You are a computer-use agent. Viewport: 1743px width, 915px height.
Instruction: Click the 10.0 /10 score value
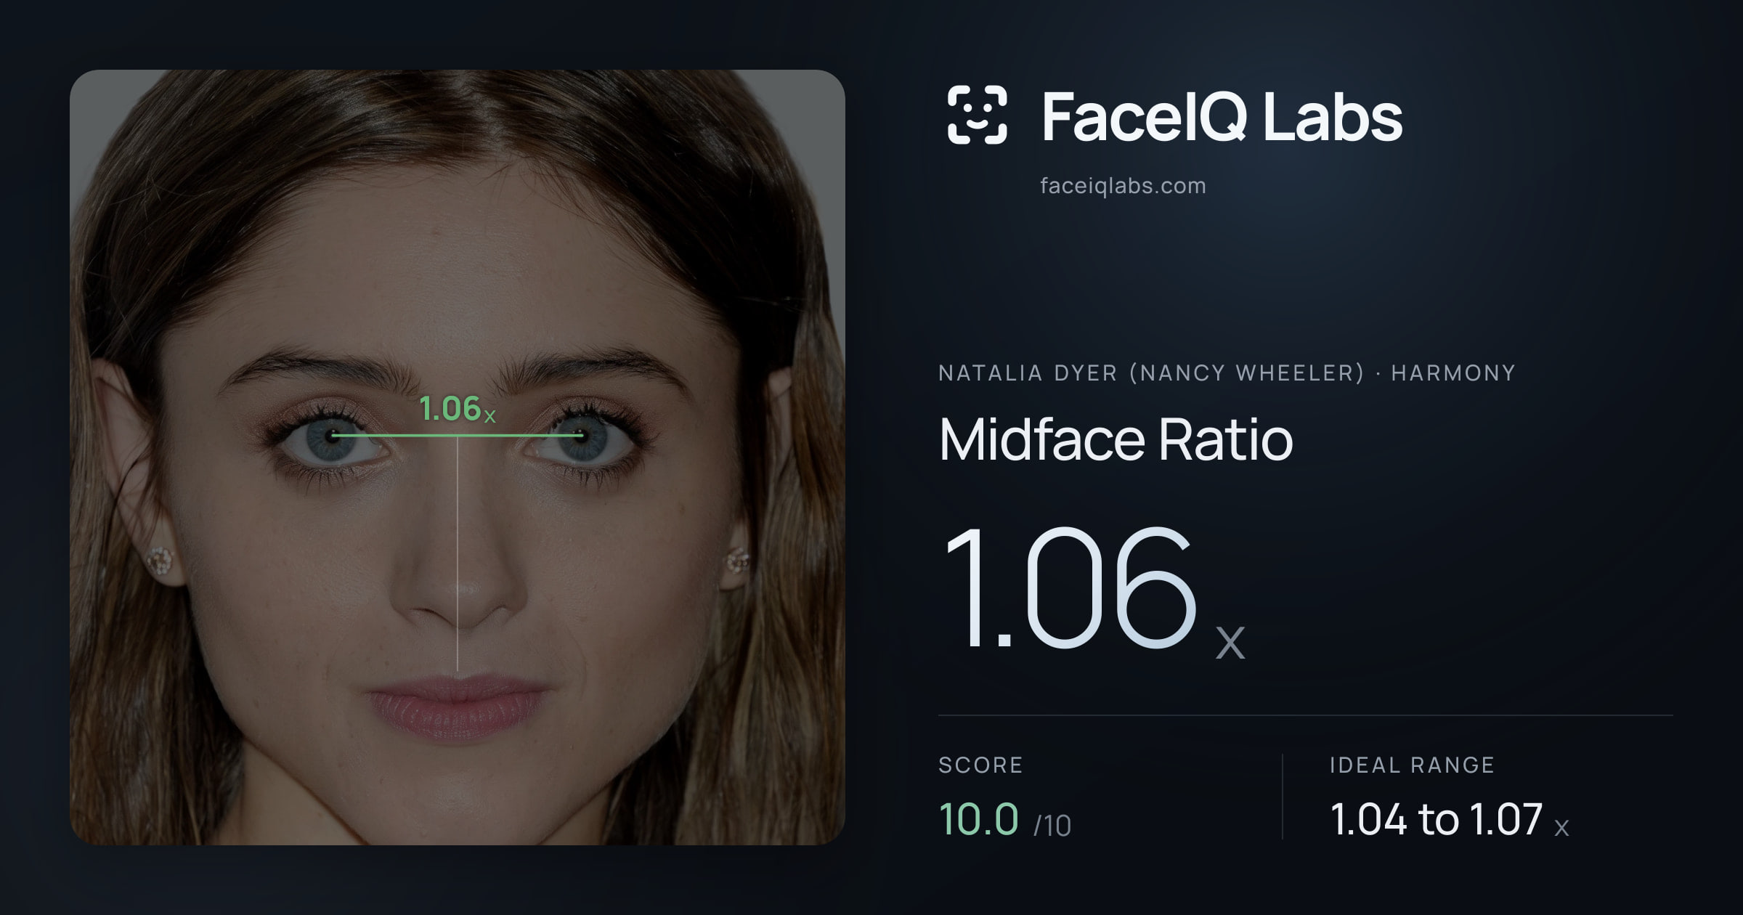pyautogui.click(x=1005, y=820)
